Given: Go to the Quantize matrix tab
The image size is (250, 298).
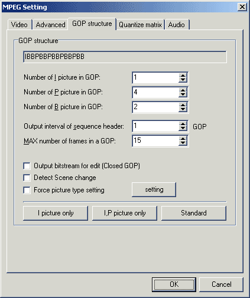Looking at the screenshot, I should [x=140, y=25].
